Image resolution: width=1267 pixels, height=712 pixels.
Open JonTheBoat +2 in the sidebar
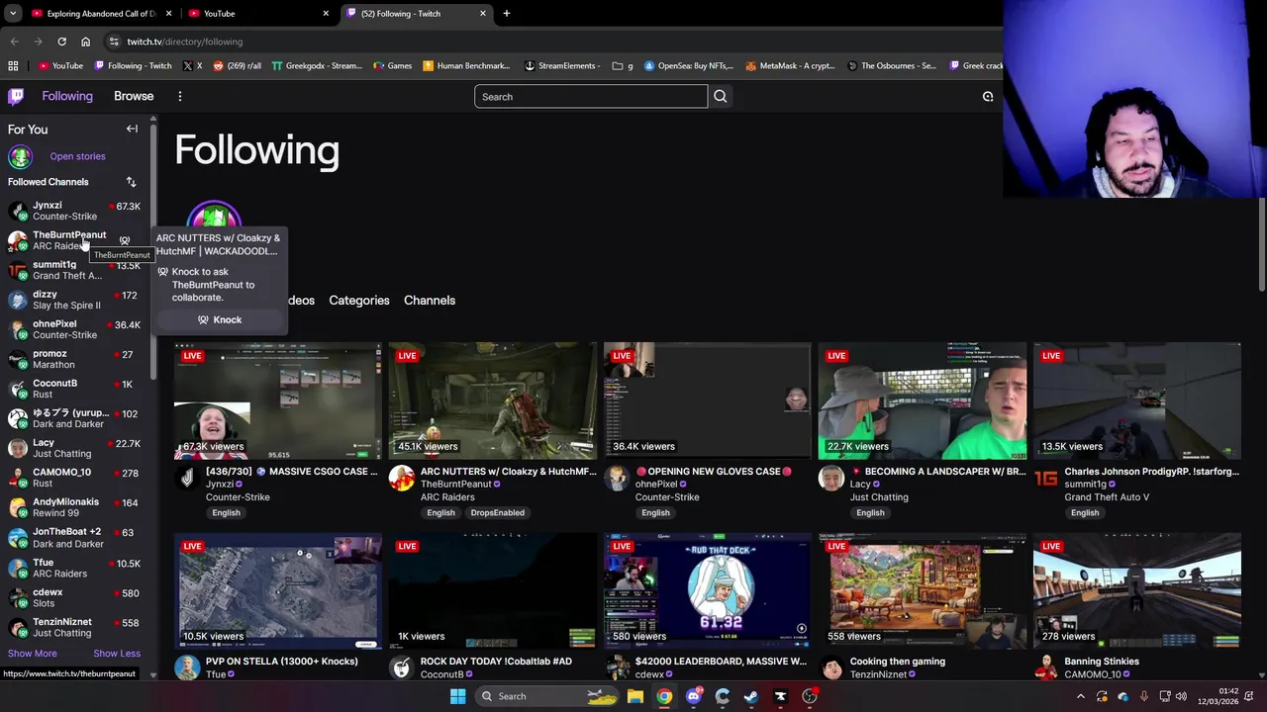pyautogui.click(x=74, y=537)
